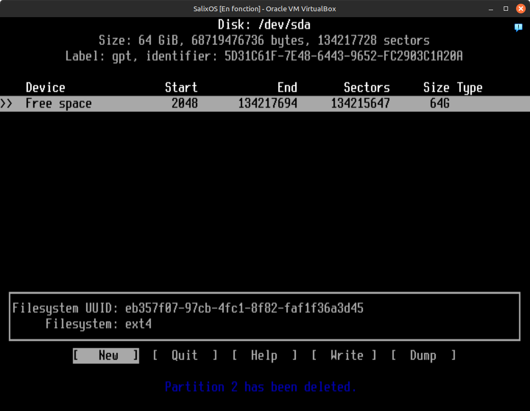The width and height of the screenshot is (530, 411).
Task: Choose Quit in the cfdisk menu
Action: point(185,356)
